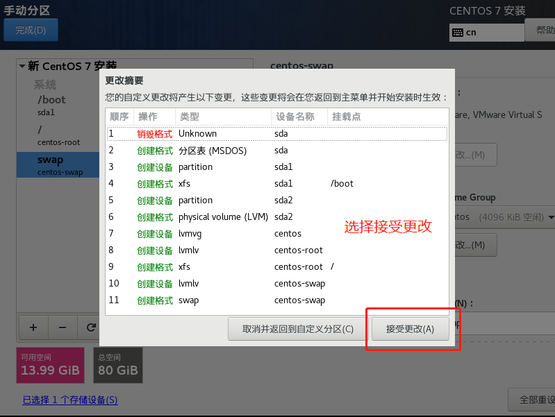Select row 10 lvmlv centos-swap
555x417 pixels.
pos(277,283)
